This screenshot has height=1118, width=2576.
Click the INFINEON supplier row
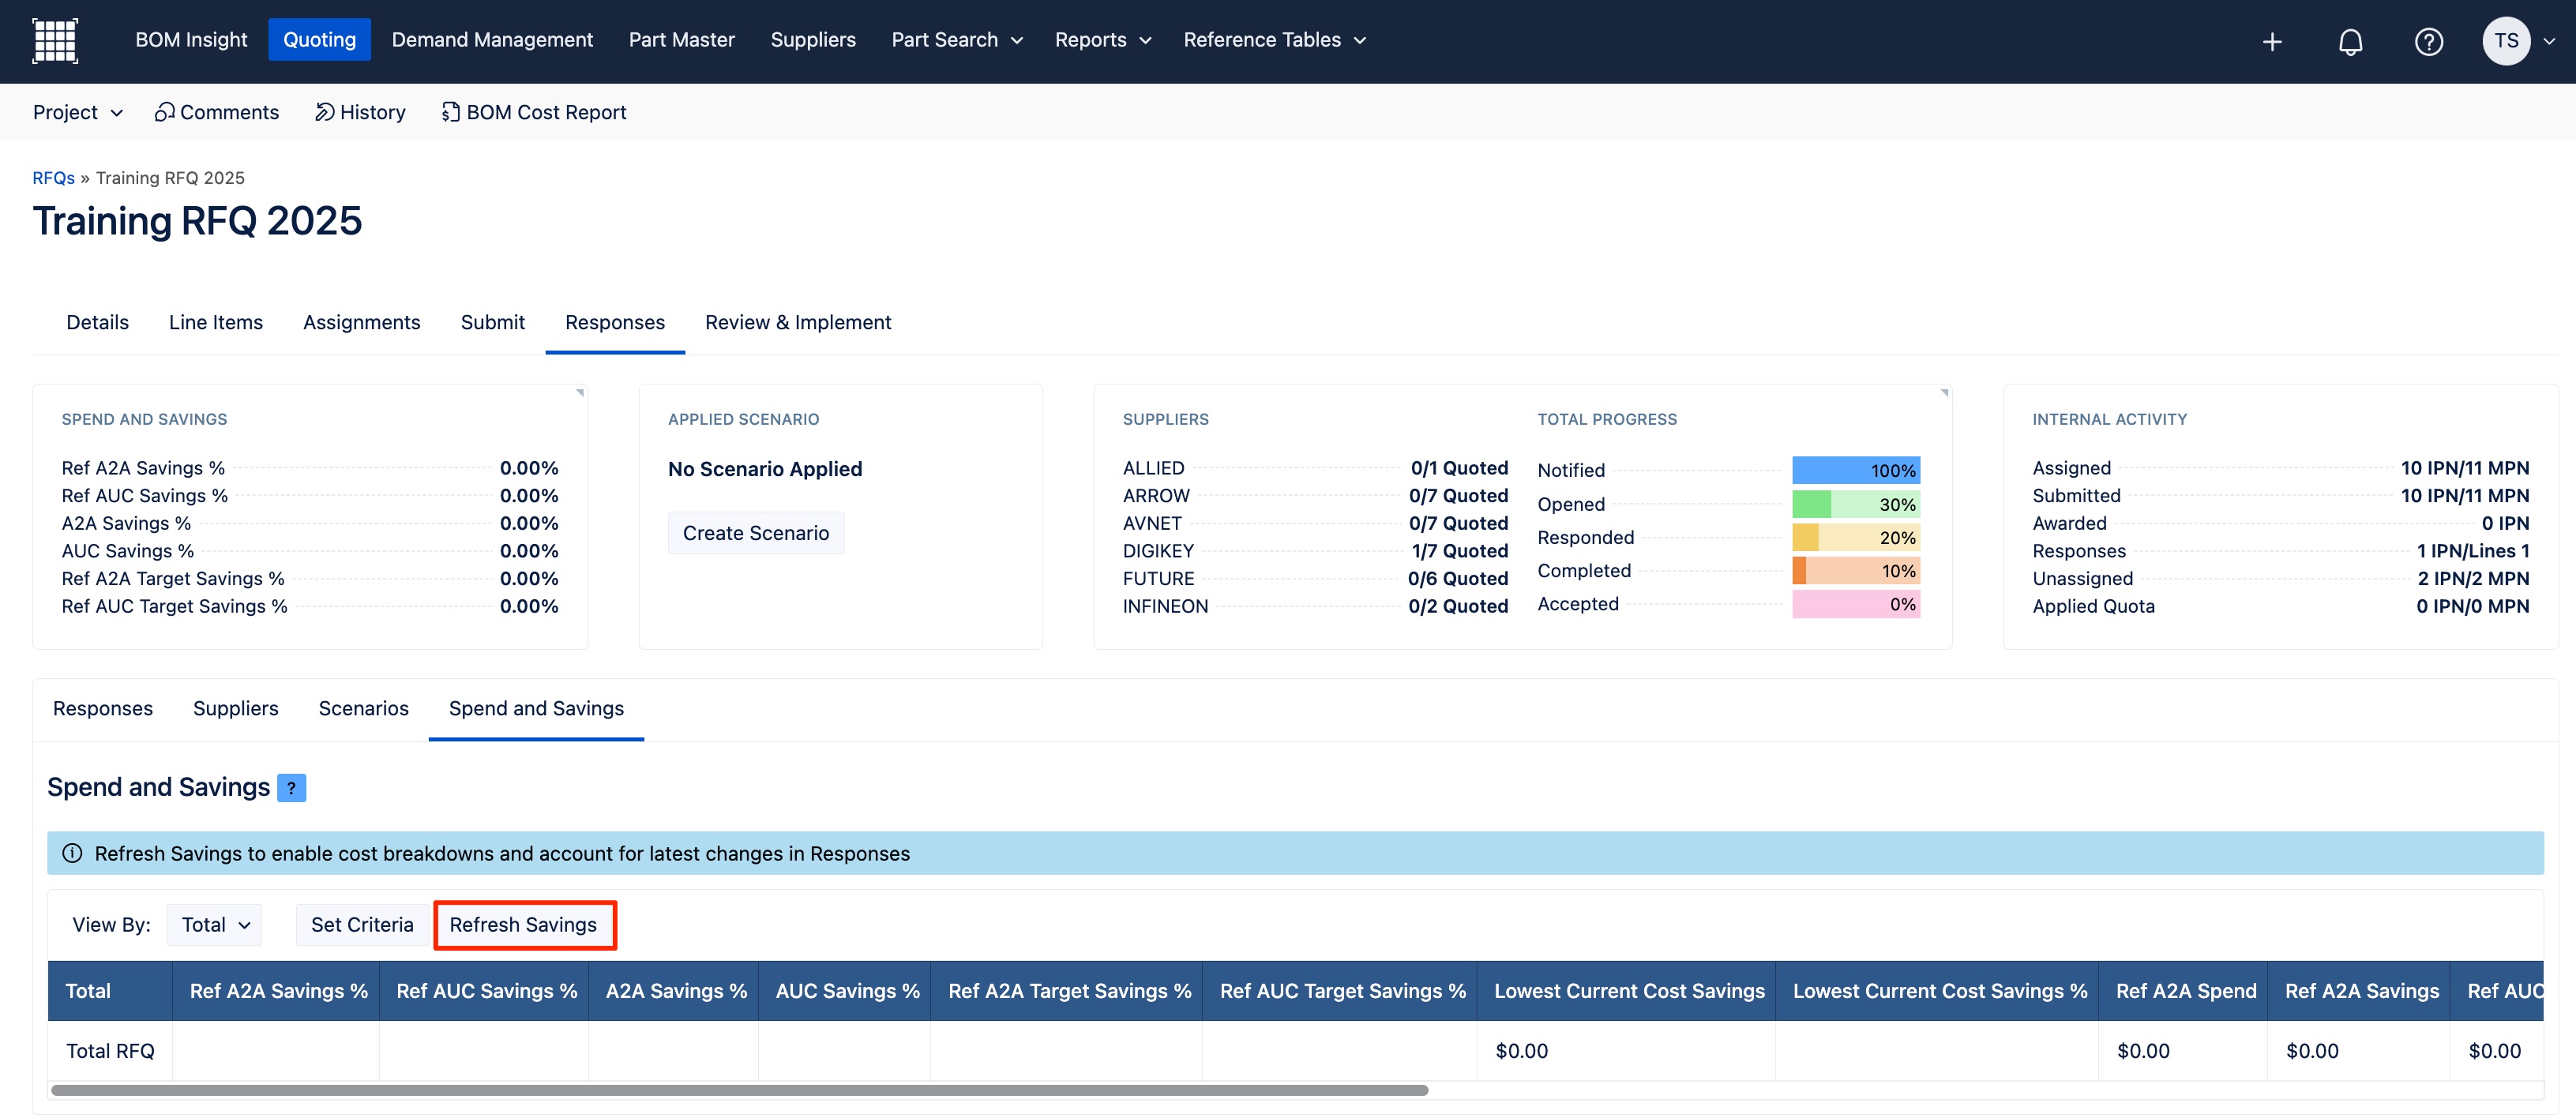pos(1315,606)
